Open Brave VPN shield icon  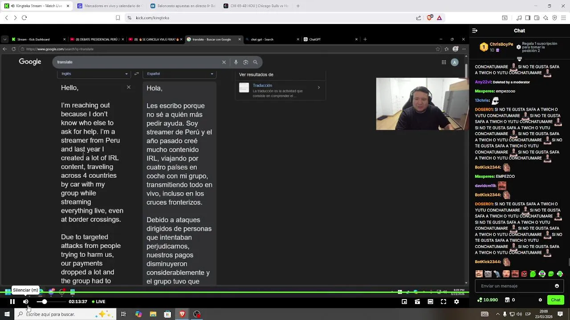pos(554,18)
